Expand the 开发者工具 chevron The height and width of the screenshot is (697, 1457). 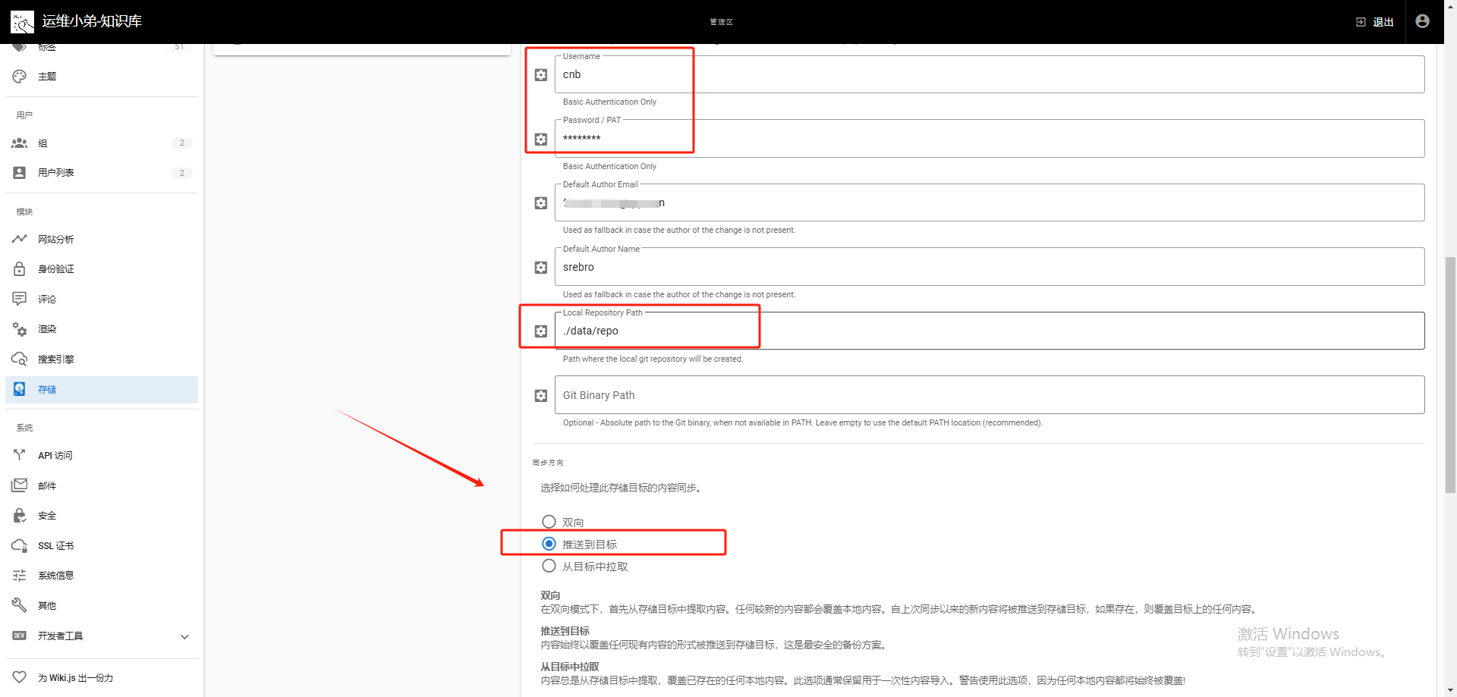tap(184, 636)
